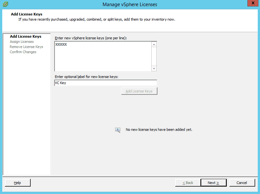Click the optional label field containing VC Key

coord(105,83)
